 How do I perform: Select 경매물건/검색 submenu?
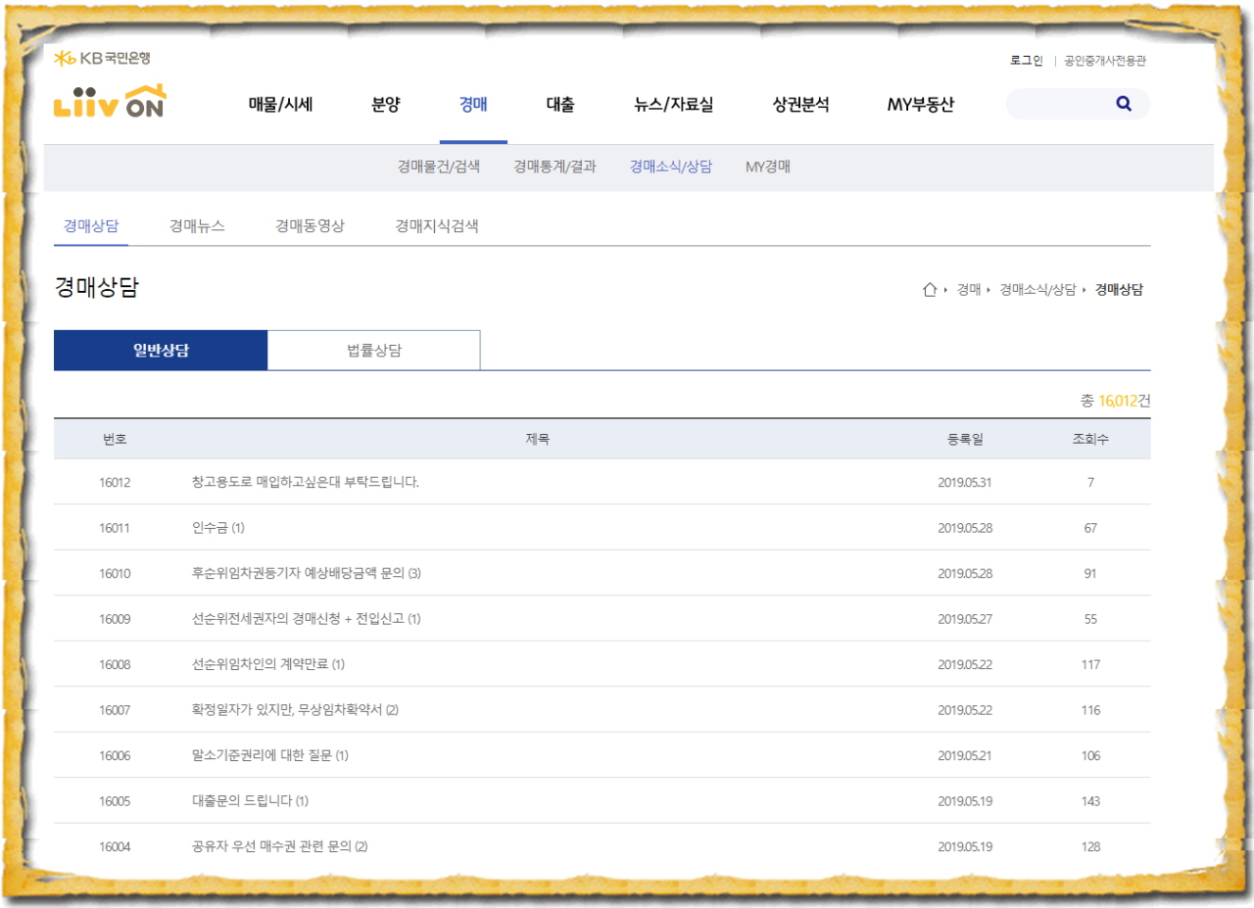[439, 167]
